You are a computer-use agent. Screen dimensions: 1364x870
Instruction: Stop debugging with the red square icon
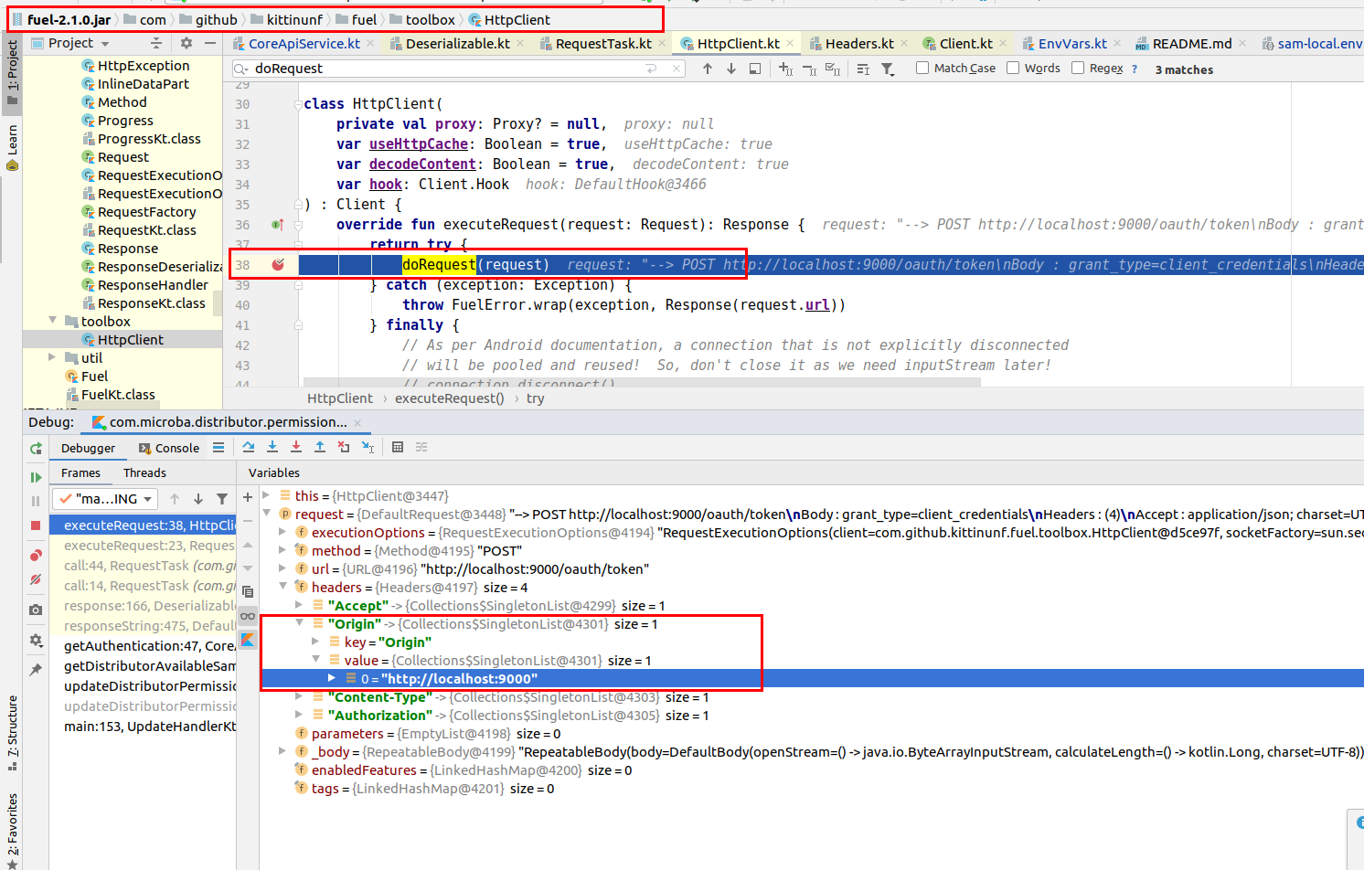(x=36, y=525)
